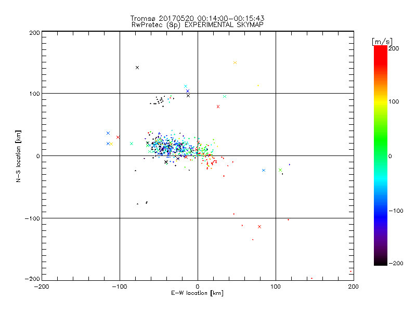This screenshot has height=312, width=416.
Task: Click the Y-axis tick label '100'
Action: coord(34,94)
